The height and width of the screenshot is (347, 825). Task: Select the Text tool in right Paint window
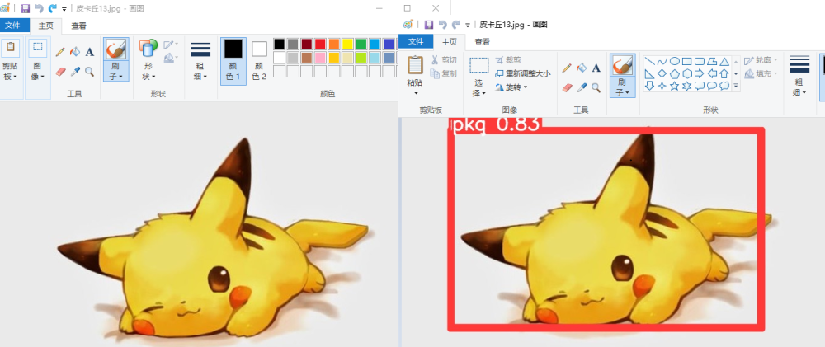point(596,68)
